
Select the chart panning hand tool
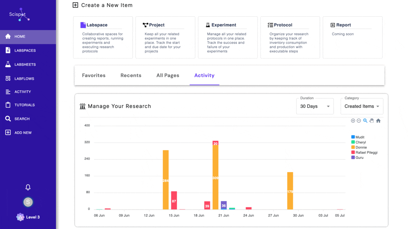point(372,121)
